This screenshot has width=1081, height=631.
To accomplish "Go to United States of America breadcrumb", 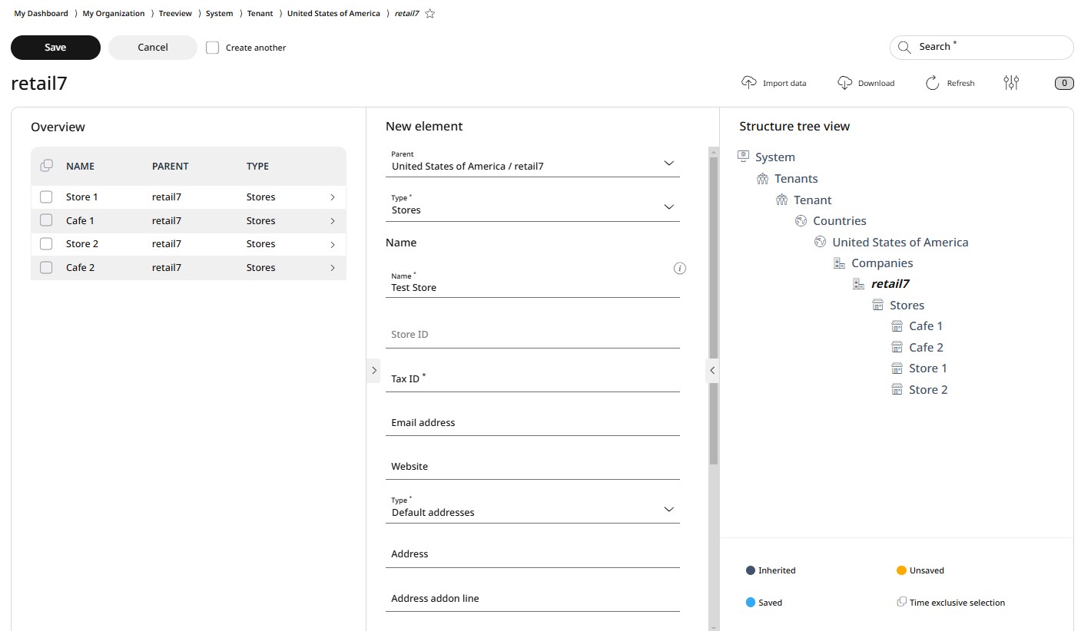I will [x=333, y=14].
